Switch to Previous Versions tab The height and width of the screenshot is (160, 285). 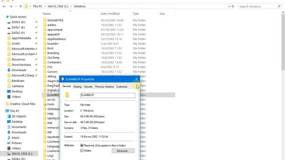click(105, 87)
